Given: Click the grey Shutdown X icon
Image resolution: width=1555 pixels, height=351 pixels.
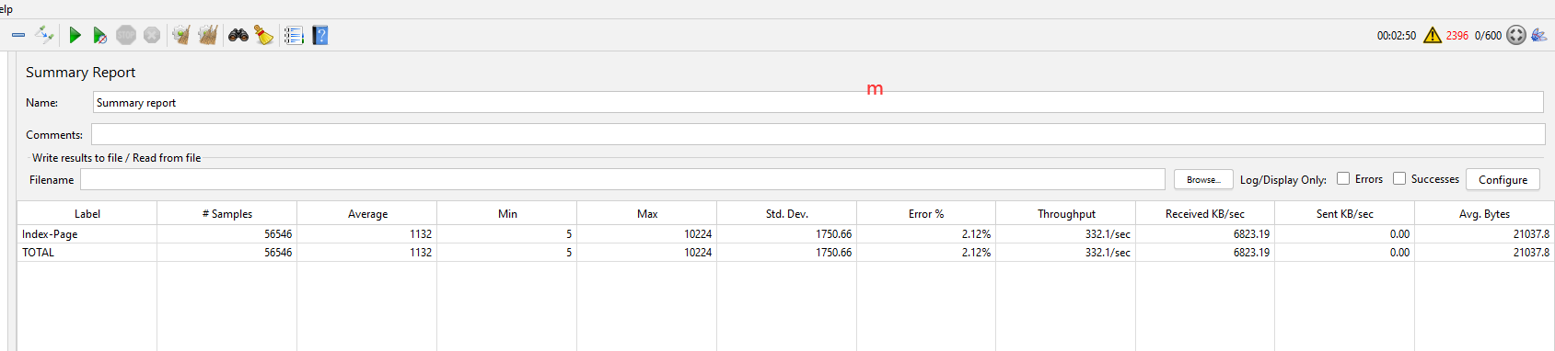Looking at the screenshot, I should coord(152,35).
